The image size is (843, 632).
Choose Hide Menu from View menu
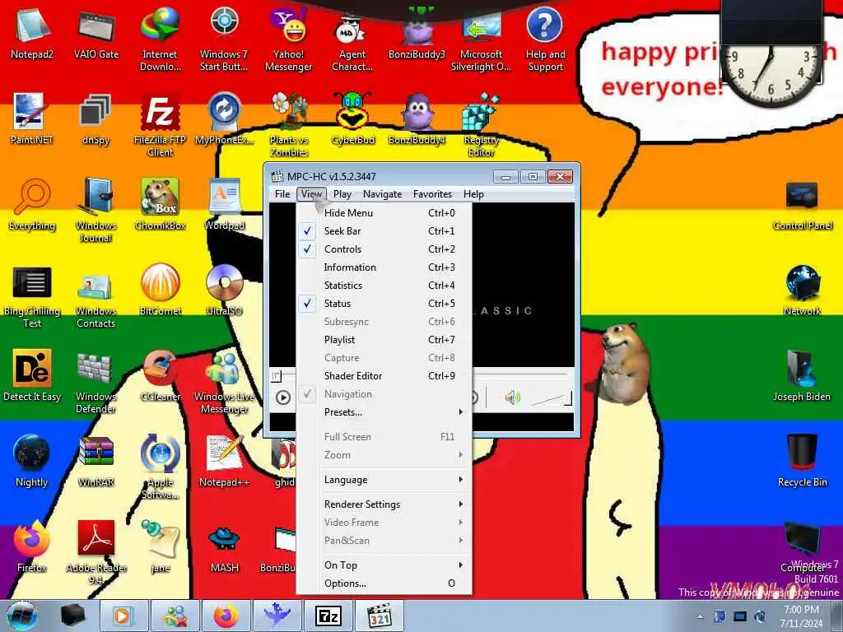pyautogui.click(x=384, y=213)
